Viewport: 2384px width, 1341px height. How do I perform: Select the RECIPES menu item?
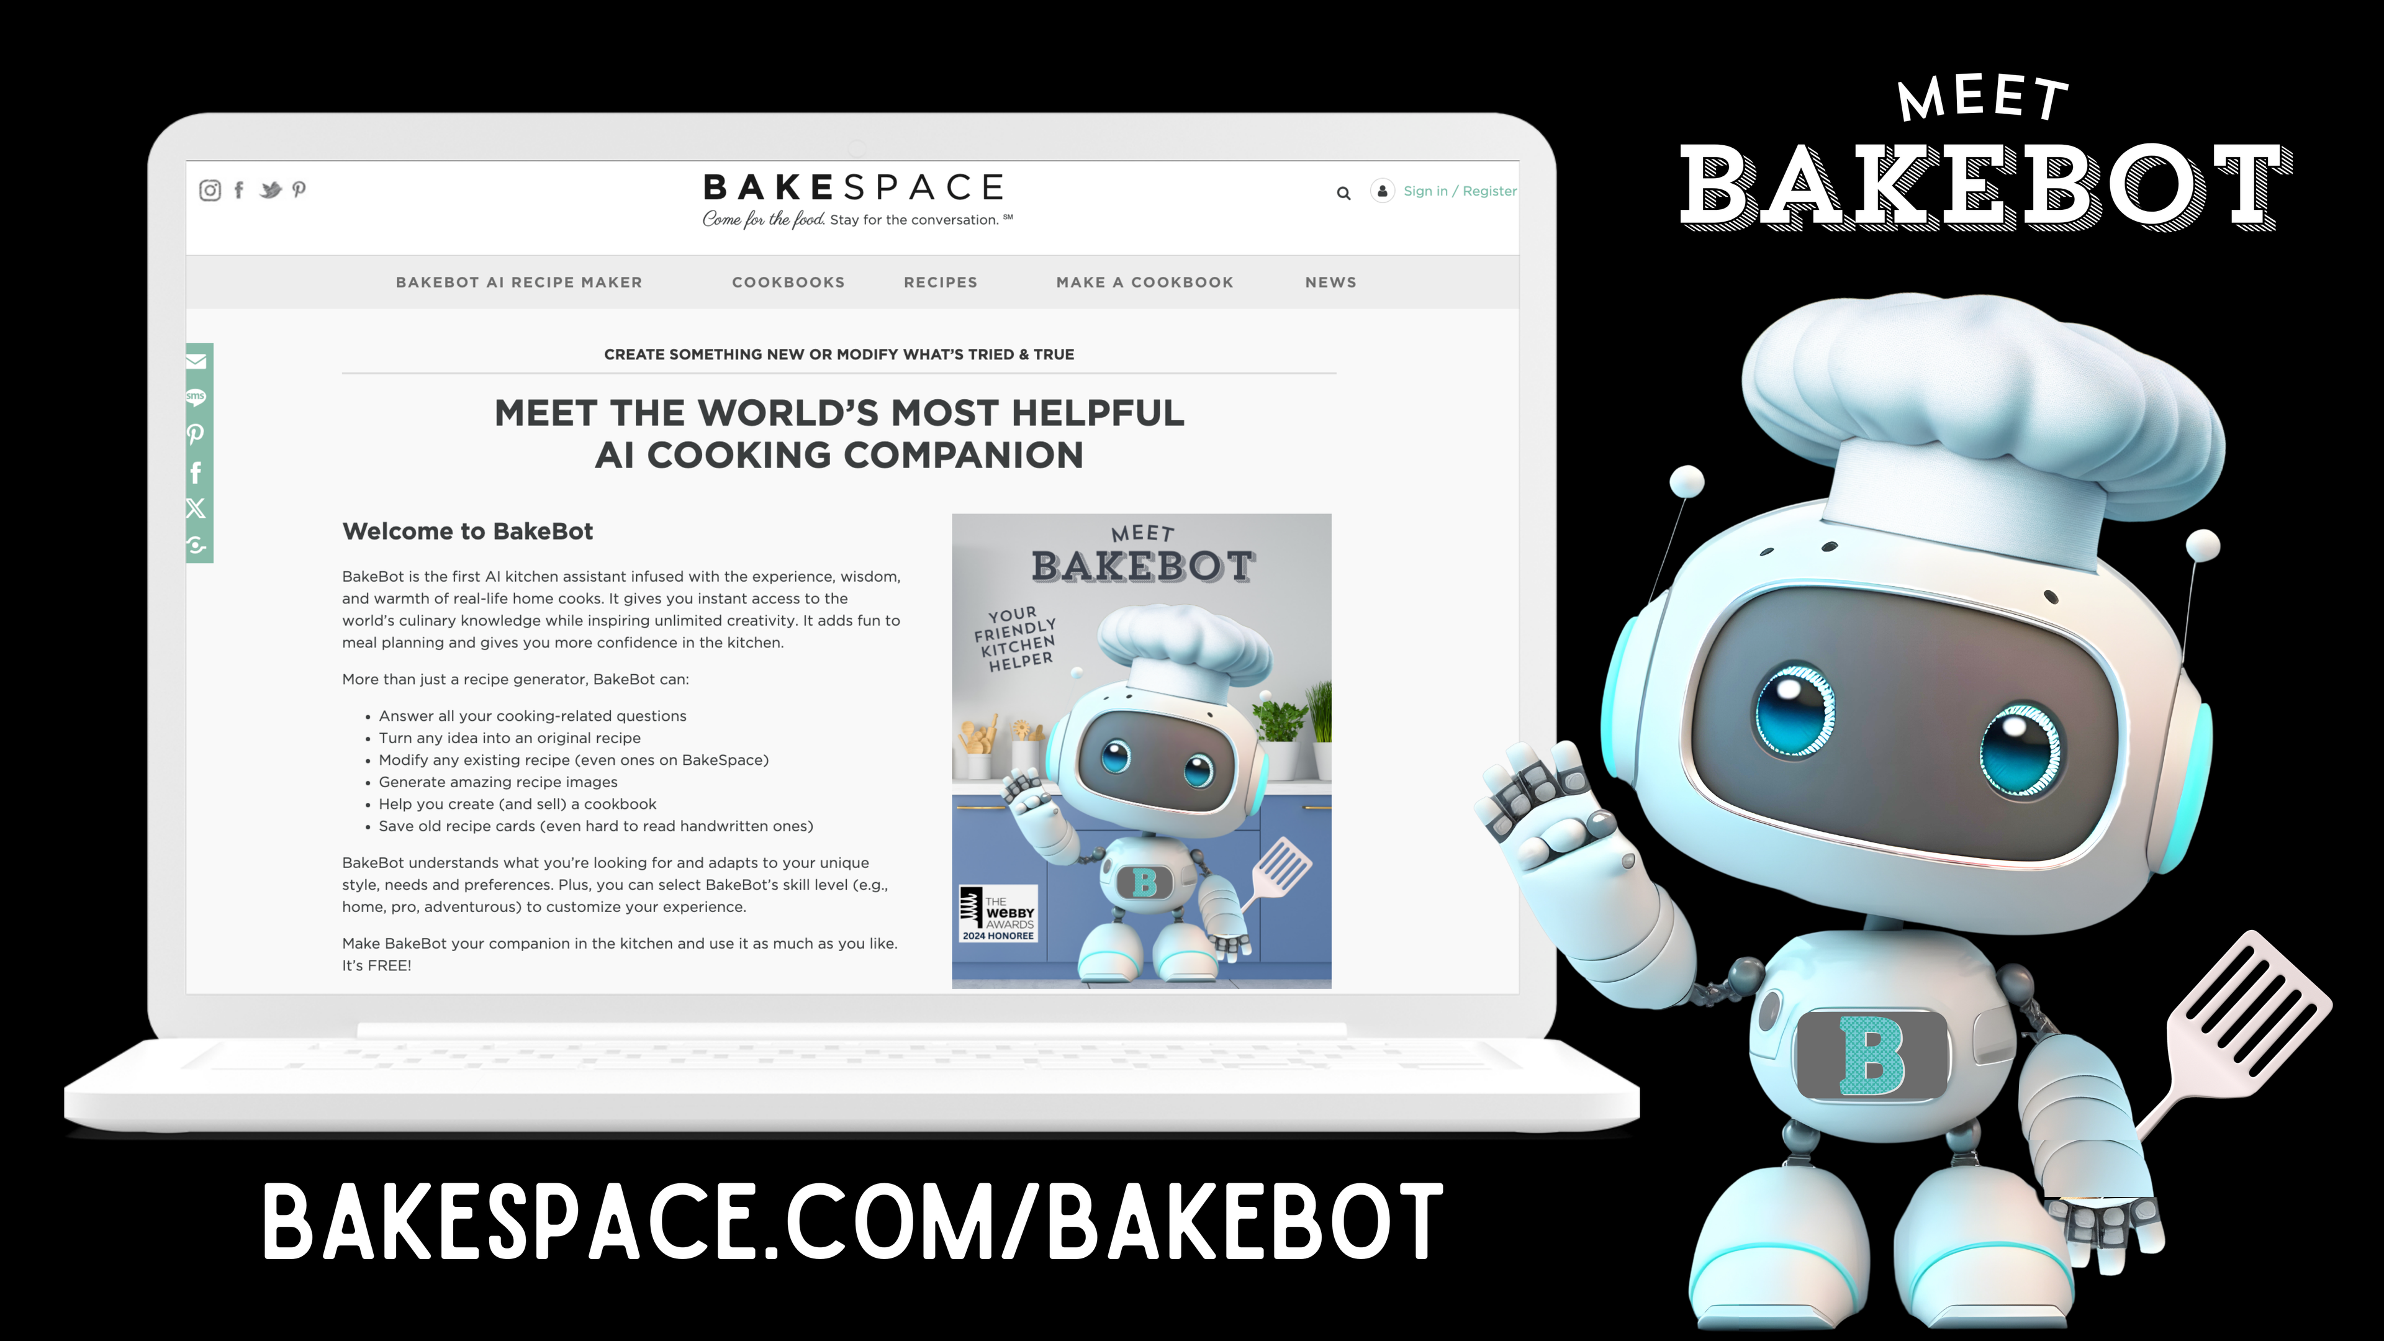(x=940, y=282)
